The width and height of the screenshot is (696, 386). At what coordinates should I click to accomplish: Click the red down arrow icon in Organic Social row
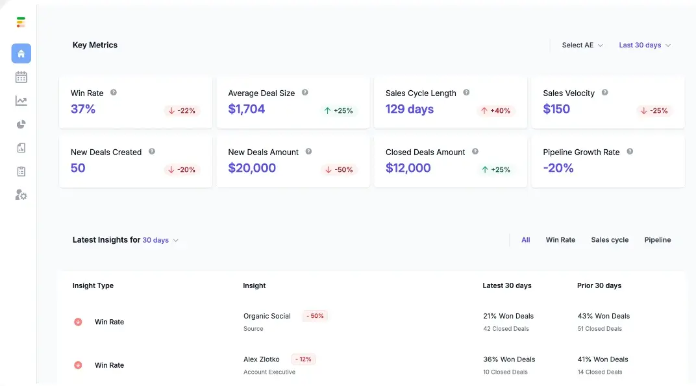point(78,322)
